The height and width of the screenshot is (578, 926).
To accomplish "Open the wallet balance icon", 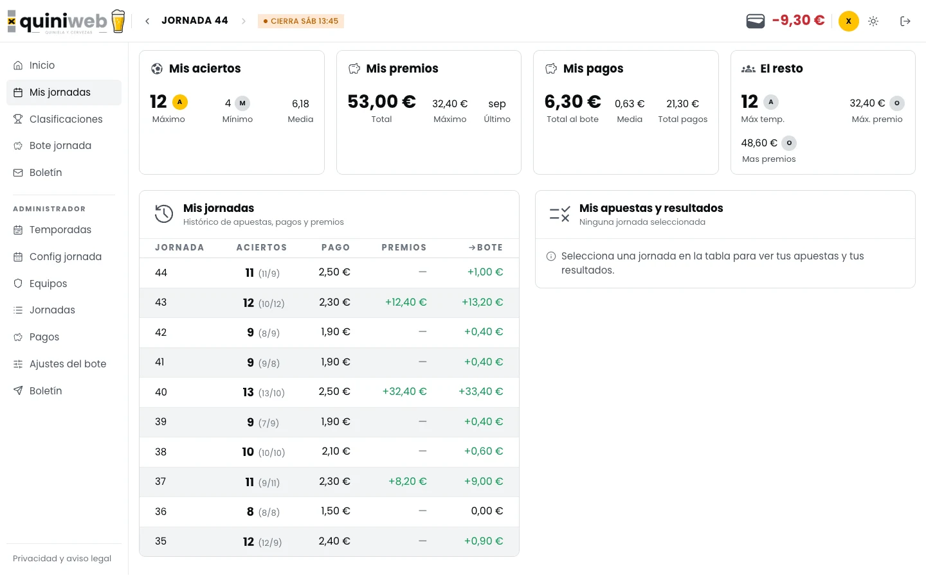I will point(756,21).
